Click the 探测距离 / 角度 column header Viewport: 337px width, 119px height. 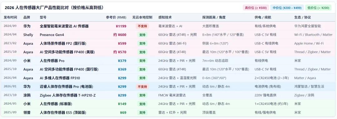click(214, 17)
